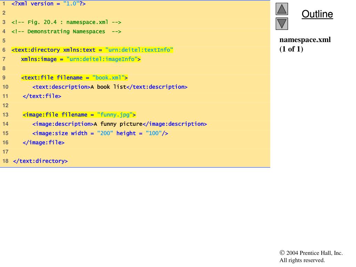This screenshot has width=356, height=267.
Task: Click the 'xmlns:image' namespace declaration line
Action: point(81,59)
